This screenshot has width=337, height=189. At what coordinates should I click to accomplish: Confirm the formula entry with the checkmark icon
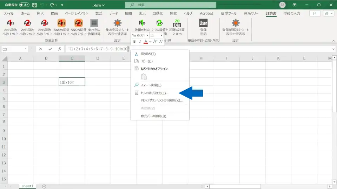click(50, 49)
